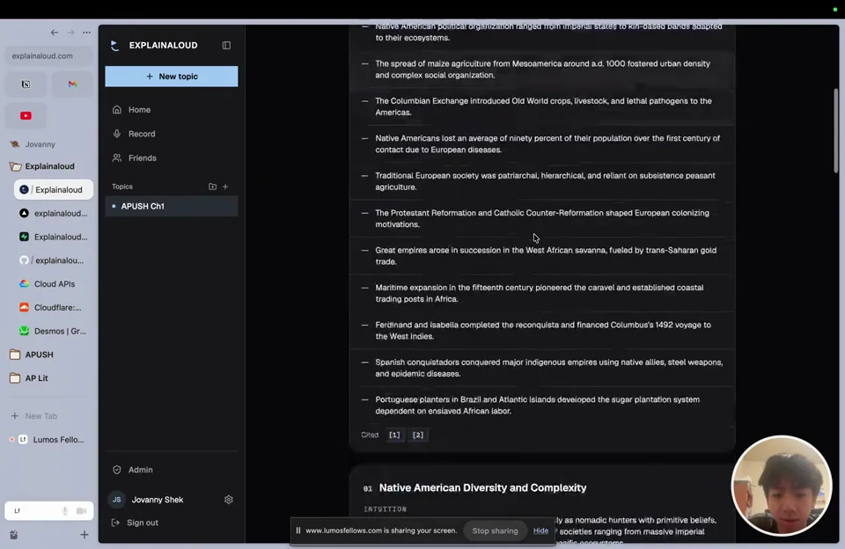Open the Record page
845x549 pixels.
point(172,134)
